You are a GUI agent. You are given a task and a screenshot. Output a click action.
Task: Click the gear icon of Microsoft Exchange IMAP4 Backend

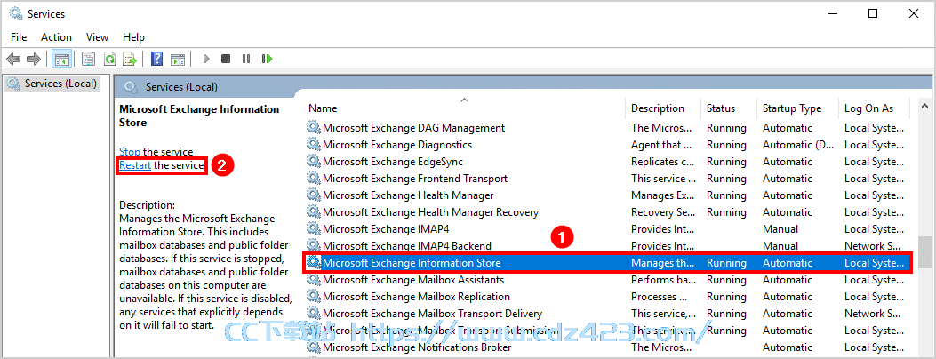click(x=314, y=245)
